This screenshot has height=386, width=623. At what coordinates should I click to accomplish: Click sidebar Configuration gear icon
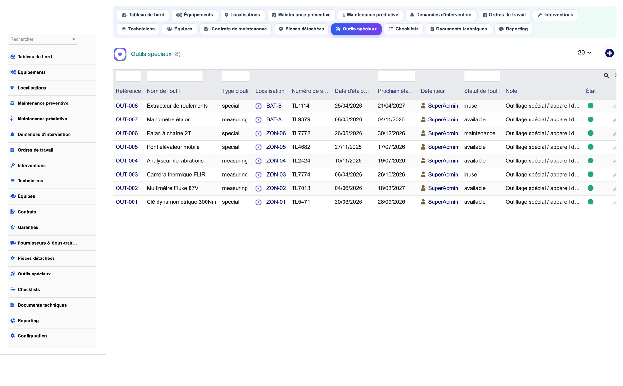tap(12, 336)
